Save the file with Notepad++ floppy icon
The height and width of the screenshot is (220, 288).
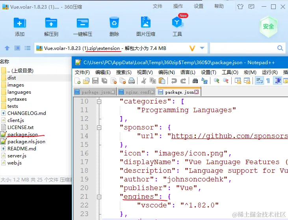95,81
